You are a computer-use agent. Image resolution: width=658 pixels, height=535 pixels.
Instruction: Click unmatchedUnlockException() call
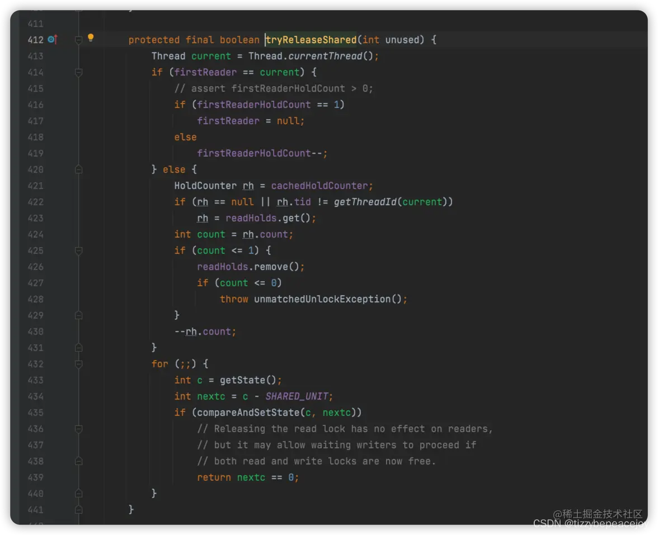pyautogui.click(x=328, y=300)
